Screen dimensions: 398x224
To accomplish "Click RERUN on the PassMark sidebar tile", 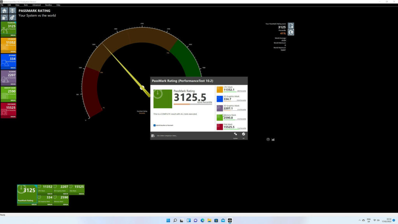I will coord(13,35).
